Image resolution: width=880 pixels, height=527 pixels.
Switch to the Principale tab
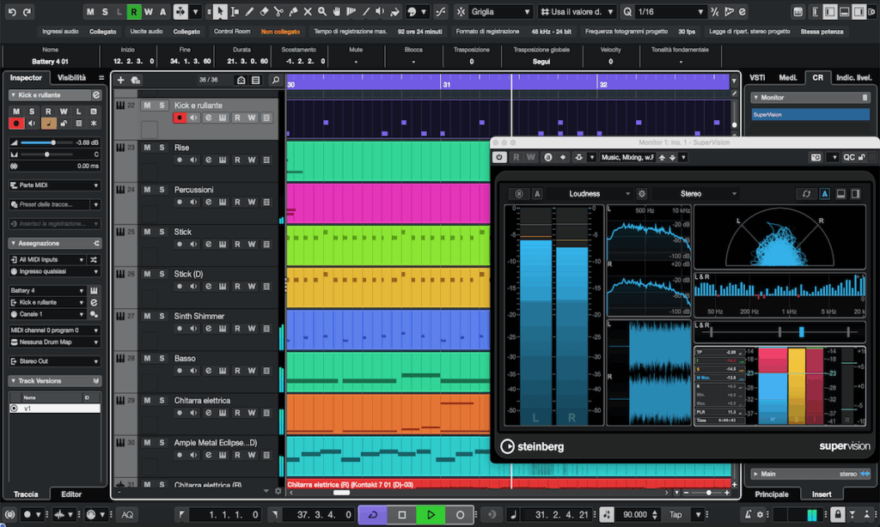772,494
